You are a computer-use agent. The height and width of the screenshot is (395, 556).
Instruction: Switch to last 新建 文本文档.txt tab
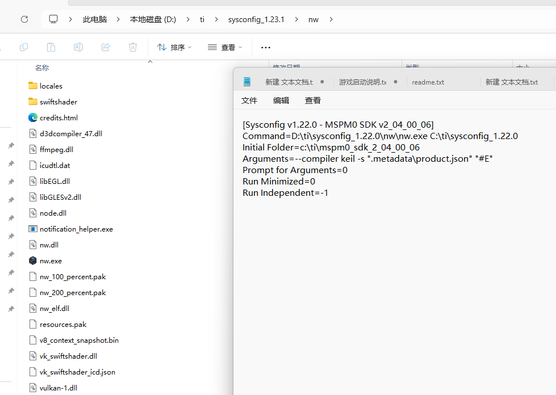(512, 82)
